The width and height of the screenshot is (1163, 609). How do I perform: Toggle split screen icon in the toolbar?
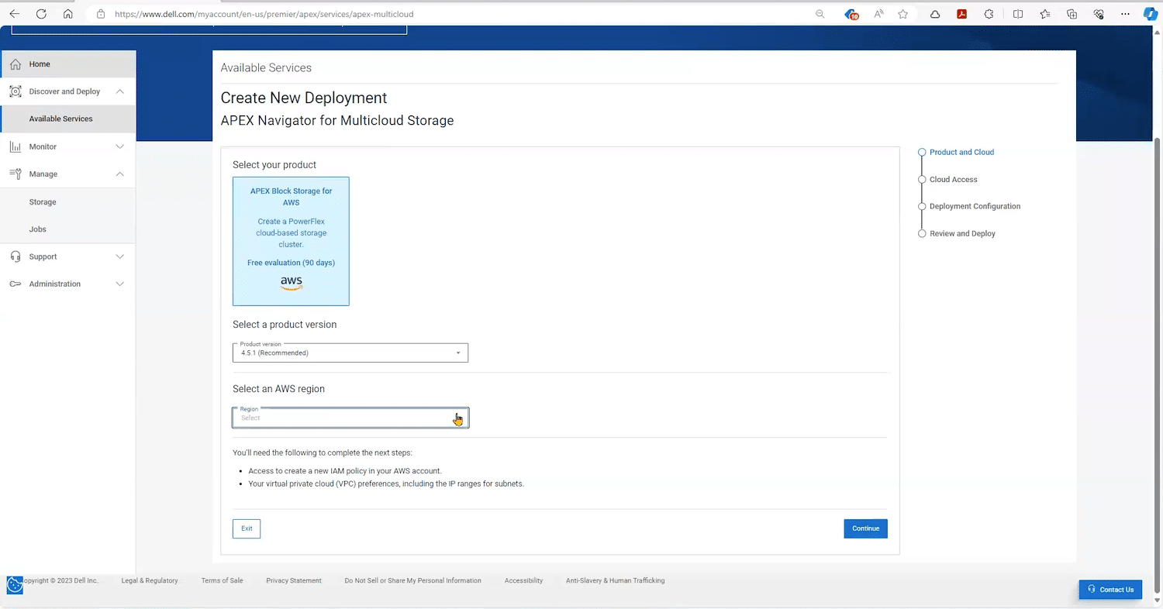coord(1018,14)
